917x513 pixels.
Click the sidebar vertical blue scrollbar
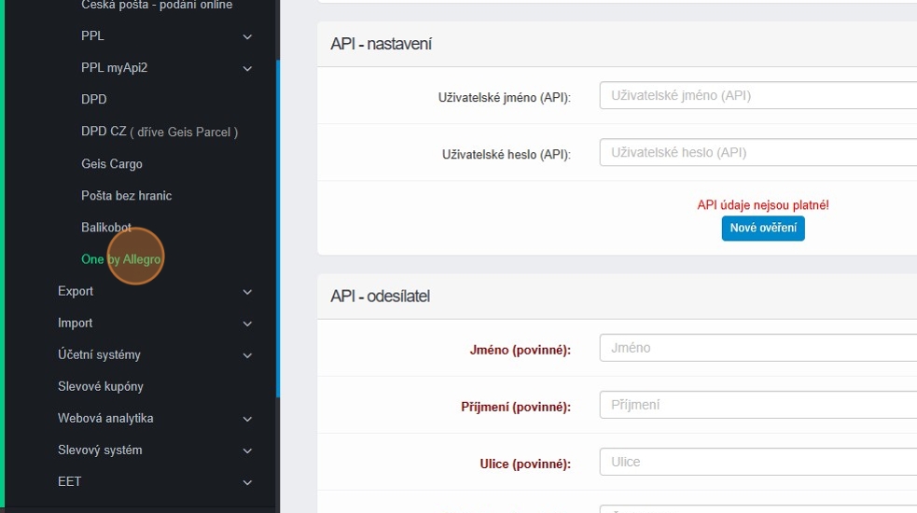coord(278,229)
